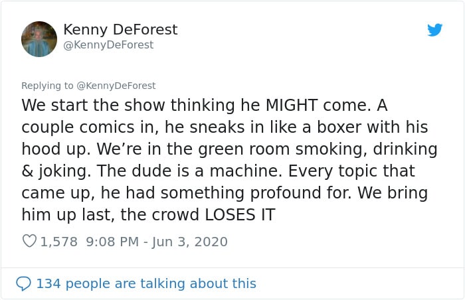Open the speech bubble conversation icon
This screenshot has width=465, height=300.
point(23,283)
